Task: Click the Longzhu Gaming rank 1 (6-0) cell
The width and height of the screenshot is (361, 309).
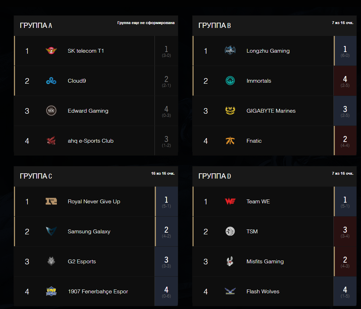Action: click(345, 51)
